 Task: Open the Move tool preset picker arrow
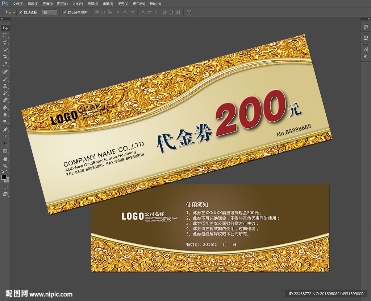coord(14,12)
